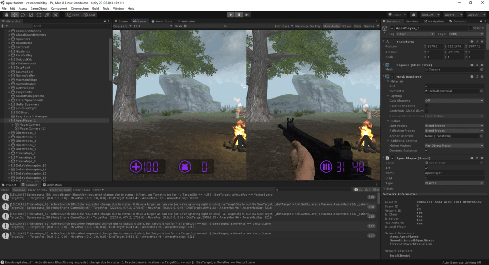Lock the Inspector panel
Image resolution: width=489 pixels, height=265 pixels.
point(481,21)
